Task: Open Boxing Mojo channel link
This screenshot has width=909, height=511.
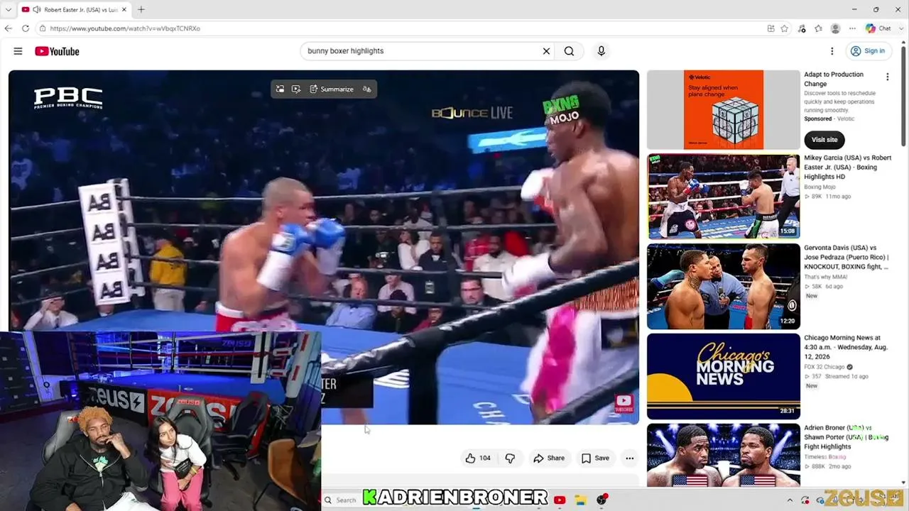Action: [x=820, y=187]
